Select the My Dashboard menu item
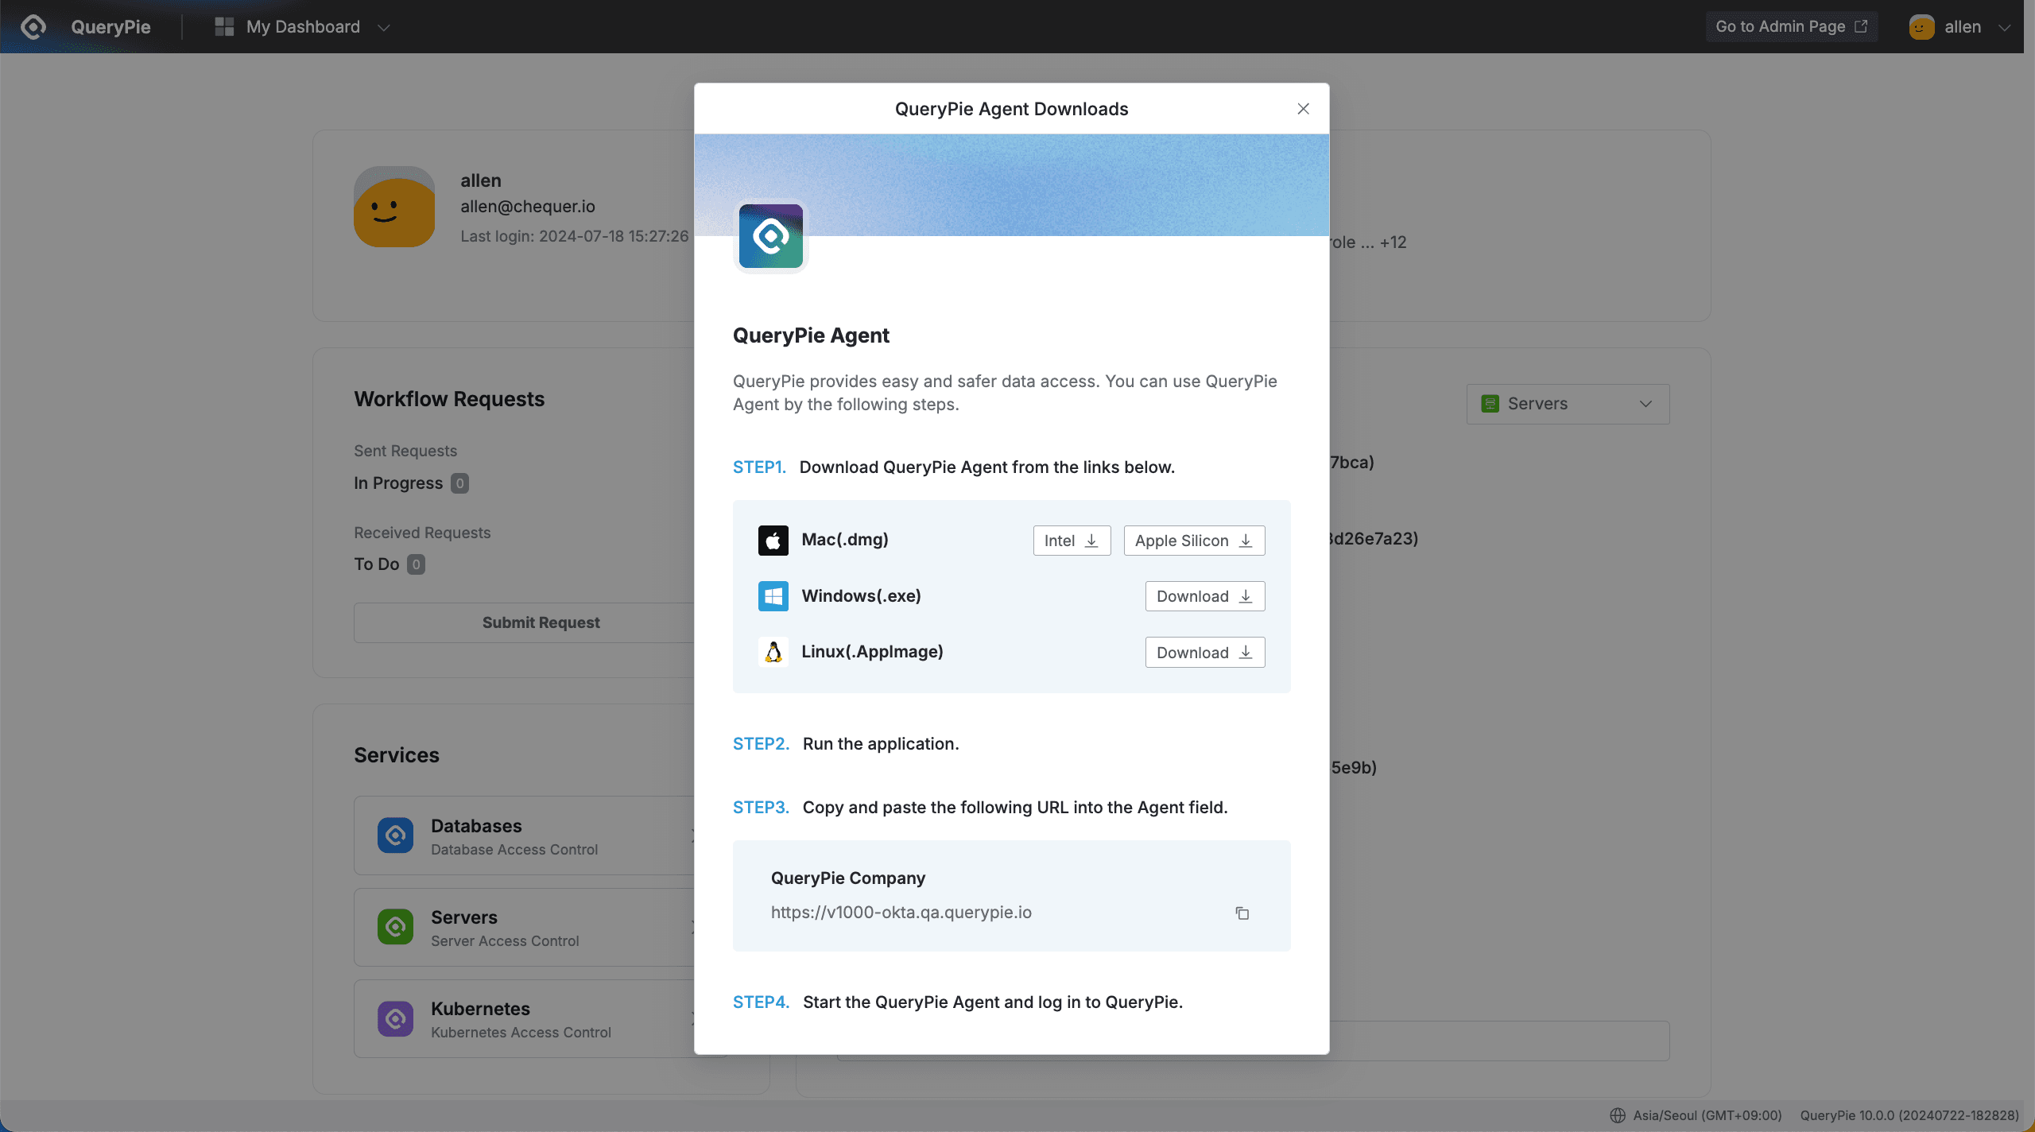 tap(304, 26)
